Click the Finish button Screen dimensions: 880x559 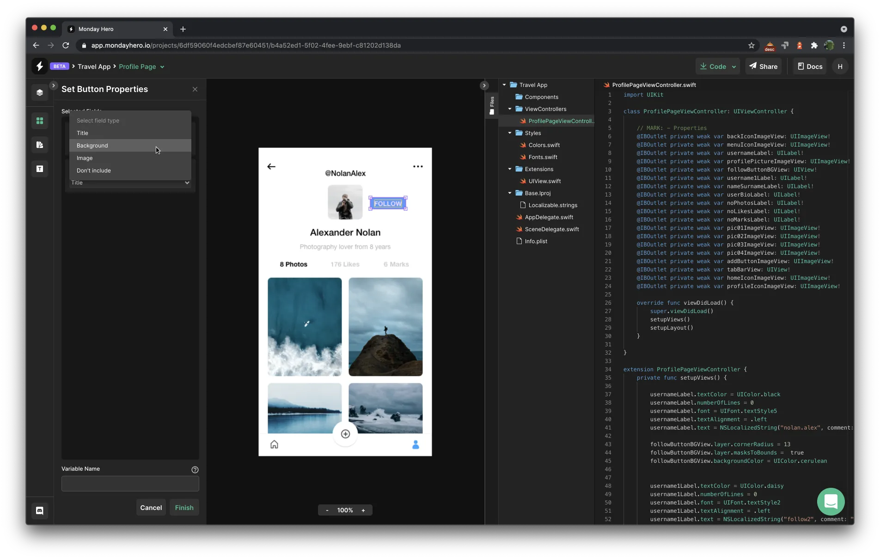[x=184, y=508]
